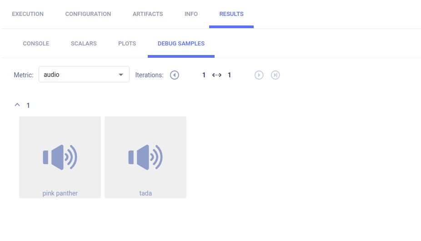Switch to Scalars sub-tab
421x241 pixels.
84,44
